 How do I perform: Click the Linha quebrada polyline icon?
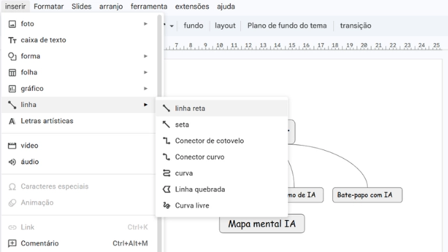[x=167, y=189]
